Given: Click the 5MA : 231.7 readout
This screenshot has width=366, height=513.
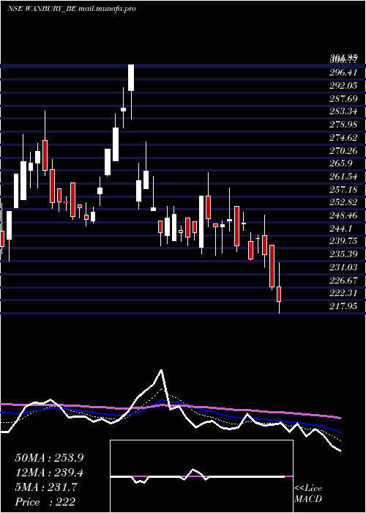Looking at the screenshot, I should point(46,487).
